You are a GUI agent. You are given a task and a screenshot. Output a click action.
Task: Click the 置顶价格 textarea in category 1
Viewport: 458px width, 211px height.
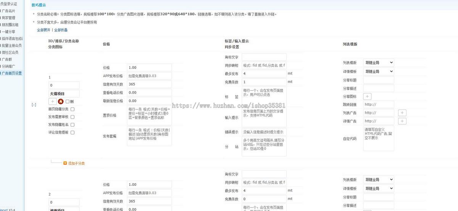pyautogui.click(x=149, y=115)
